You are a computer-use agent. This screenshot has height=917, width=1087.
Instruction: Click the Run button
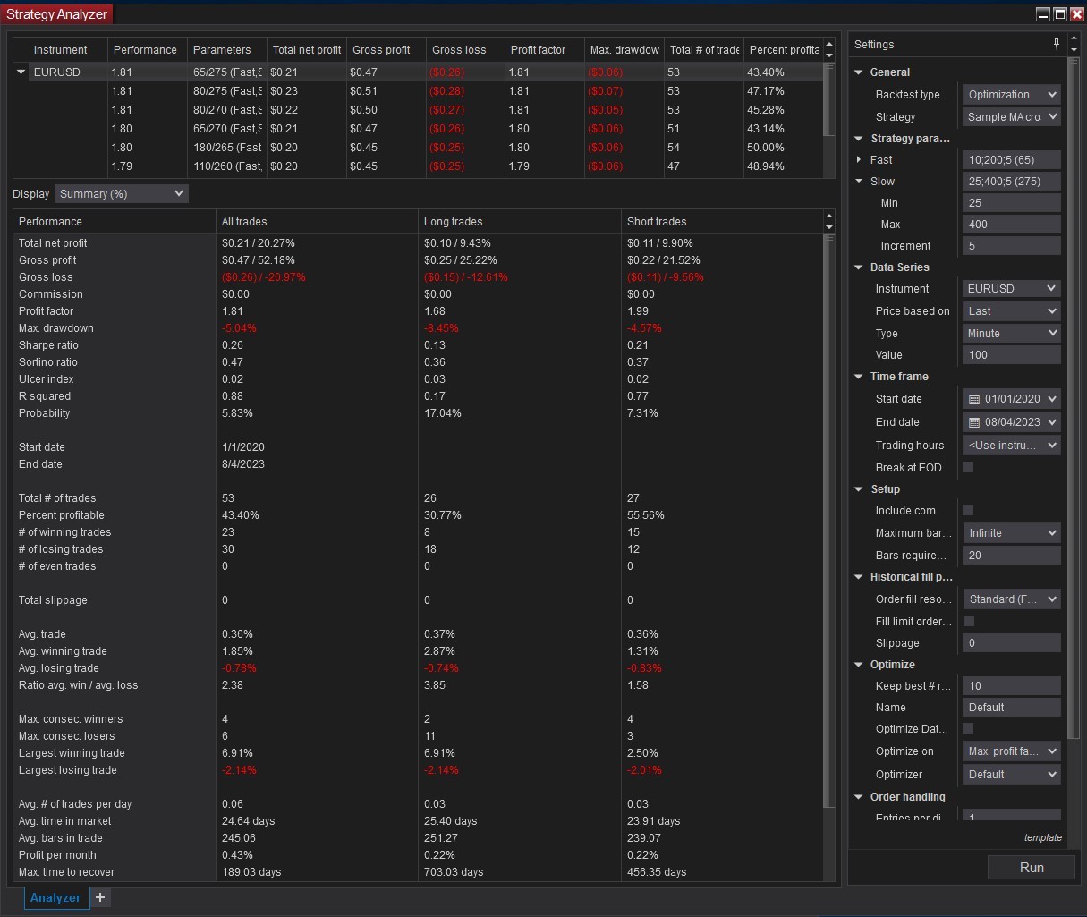(x=1032, y=867)
